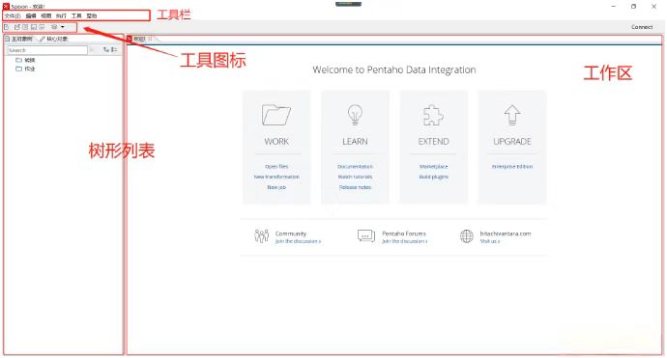667x358 pixels.
Task: Click the EXTEND heading text
Action: 433,142
